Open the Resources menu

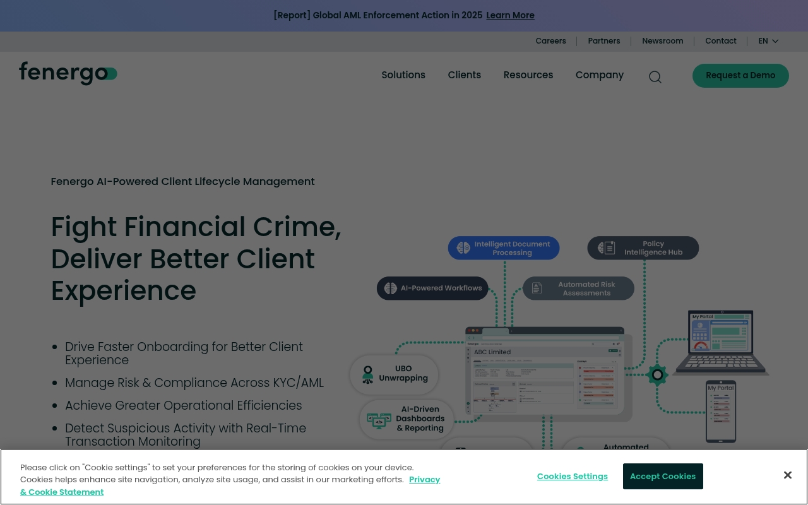[x=528, y=75]
